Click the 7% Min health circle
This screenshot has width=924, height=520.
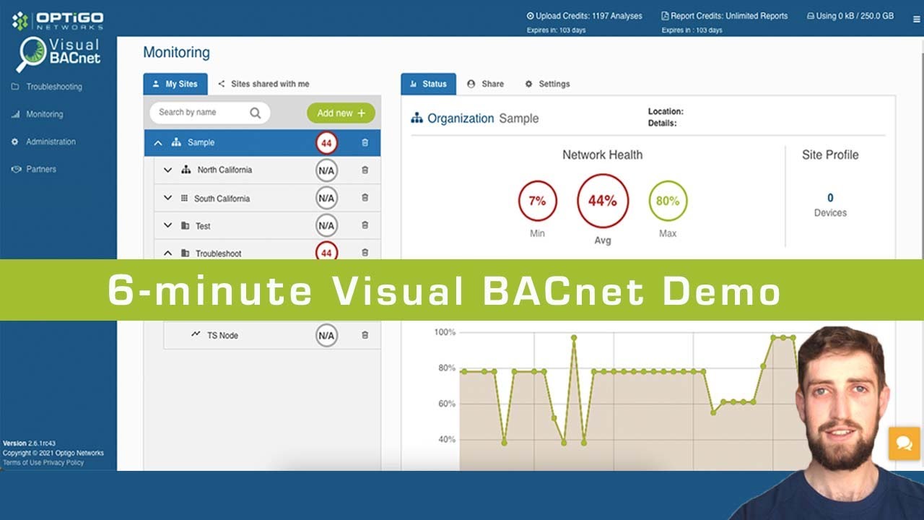pyautogui.click(x=537, y=201)
